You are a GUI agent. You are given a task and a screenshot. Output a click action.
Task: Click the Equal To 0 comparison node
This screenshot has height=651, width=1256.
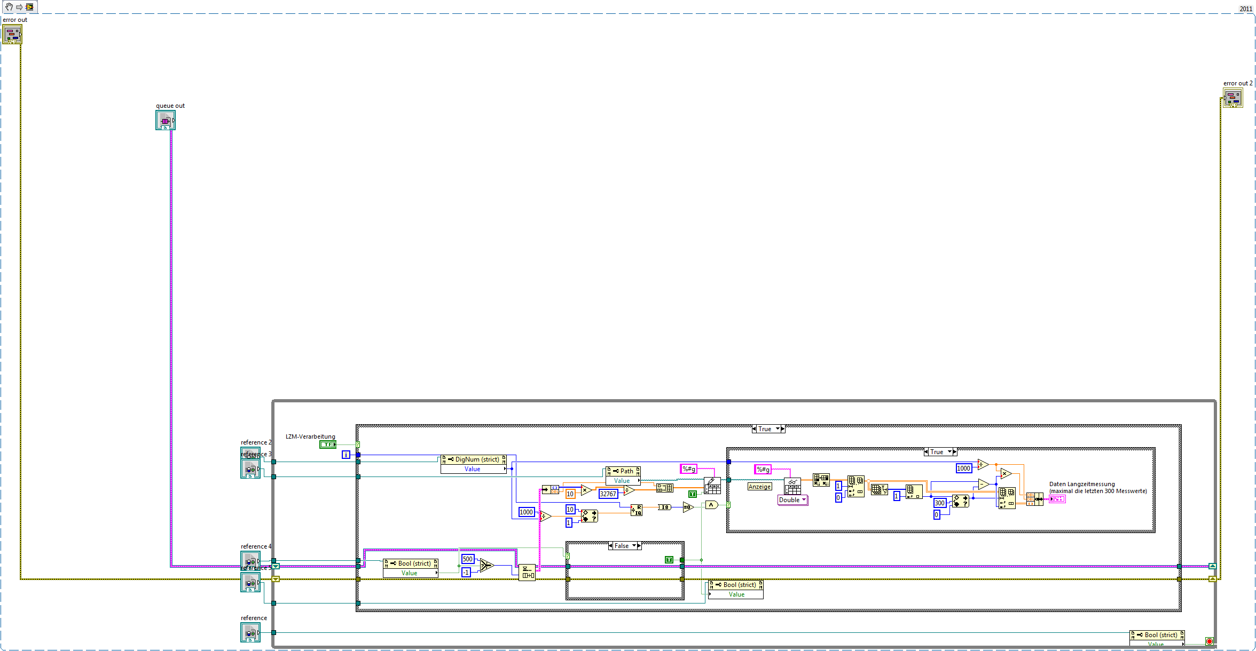[x=688, y=507]
